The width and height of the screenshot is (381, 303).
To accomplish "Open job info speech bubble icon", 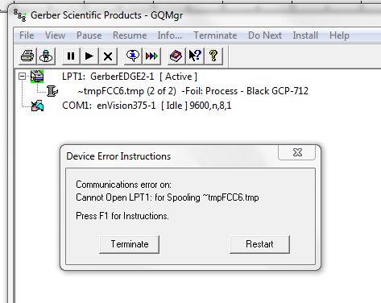I will click(x=133, y=56).
